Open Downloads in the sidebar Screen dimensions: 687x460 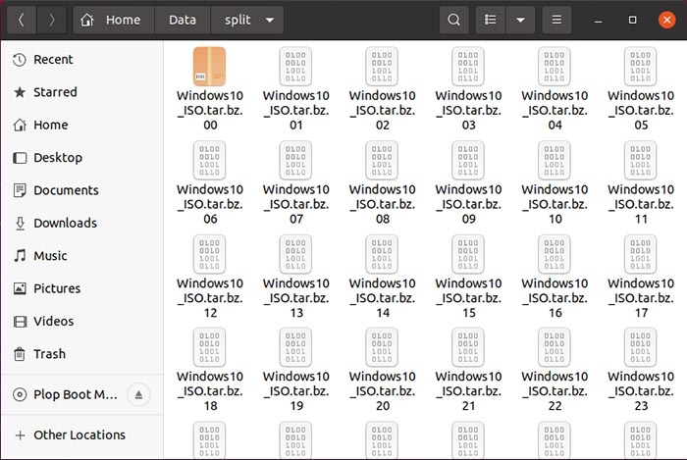pos(81,224)
